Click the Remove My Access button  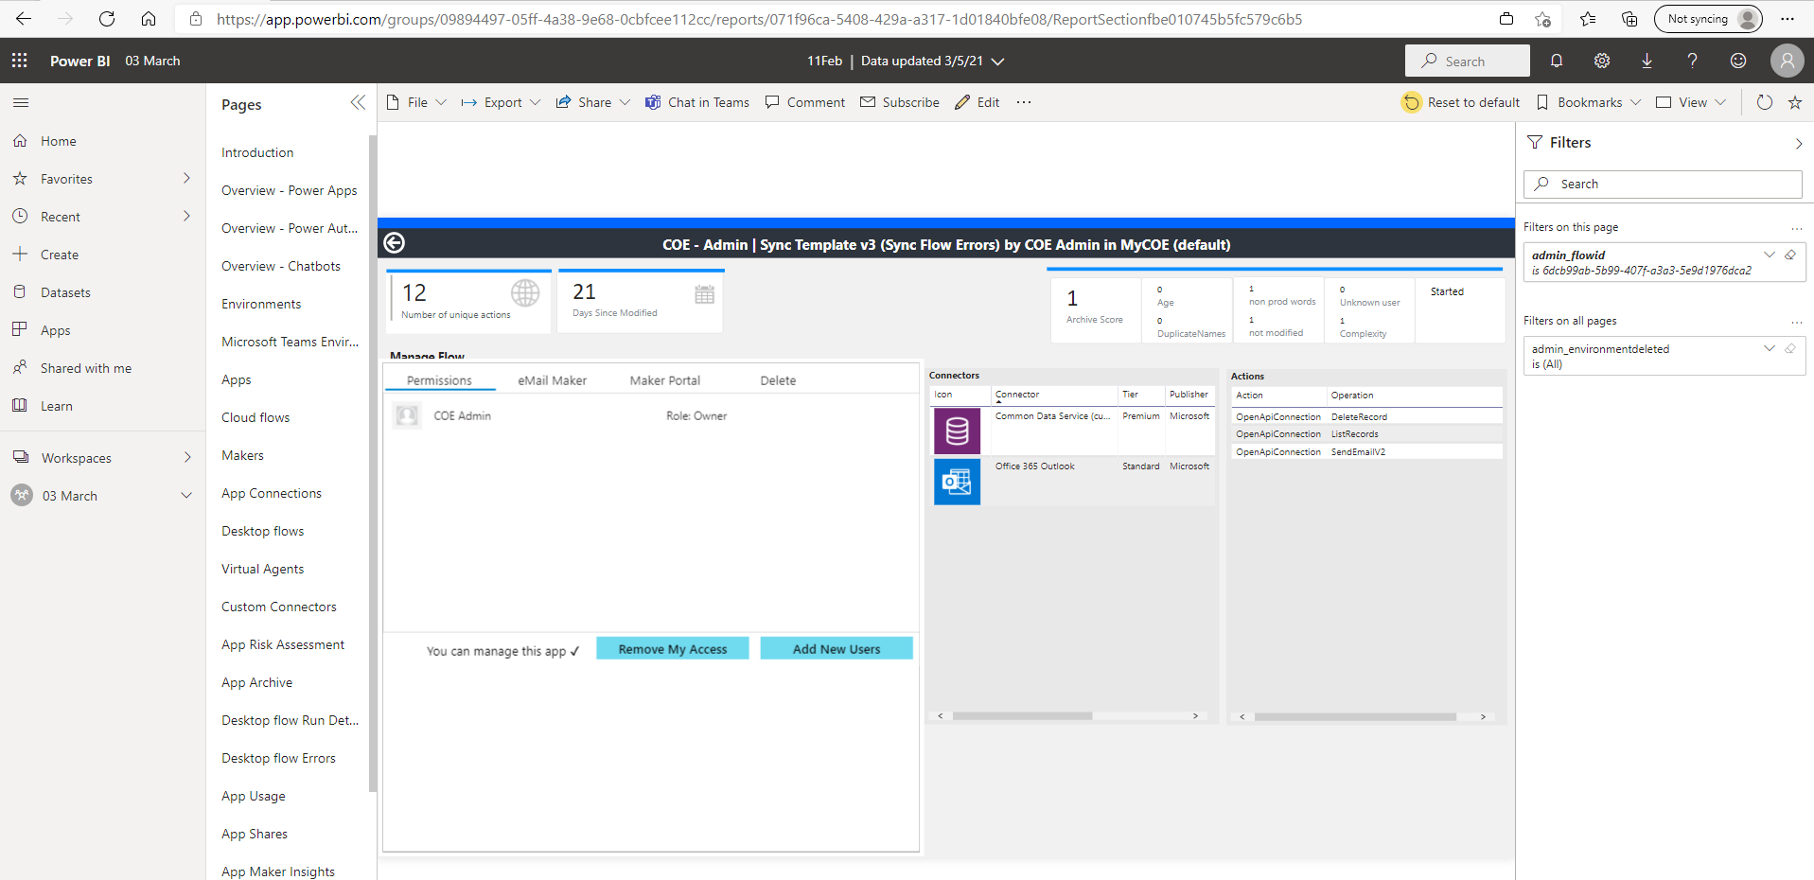pos(672,648)
